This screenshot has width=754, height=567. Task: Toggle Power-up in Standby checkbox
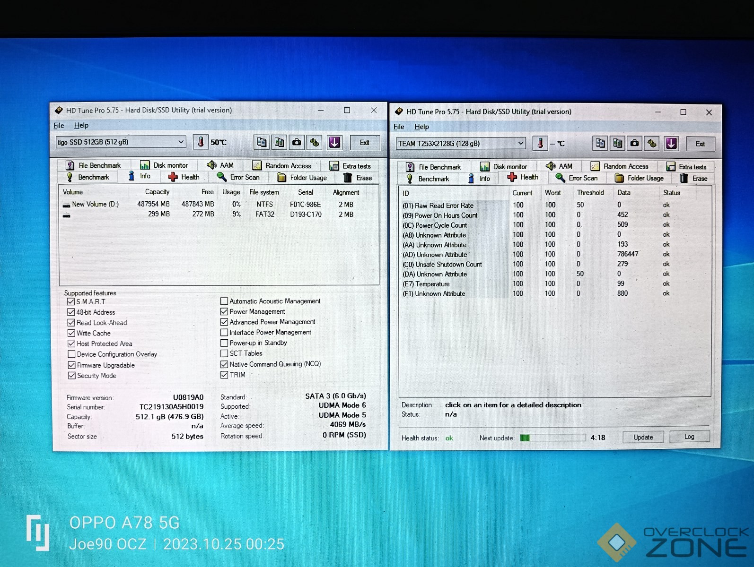click(224, 343)
